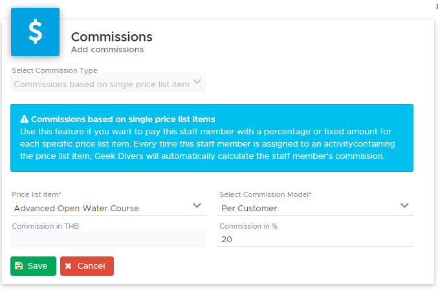Focus the Commission in THB input field
438x290 pixels.
[108, 239]
